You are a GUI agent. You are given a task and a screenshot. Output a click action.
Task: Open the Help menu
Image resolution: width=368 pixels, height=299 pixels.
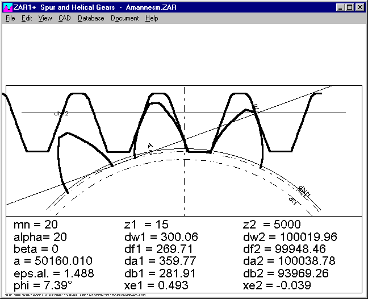152,18
